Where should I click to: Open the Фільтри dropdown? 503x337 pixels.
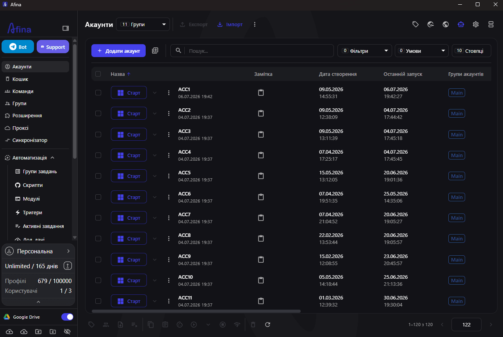tap(365, 50)
